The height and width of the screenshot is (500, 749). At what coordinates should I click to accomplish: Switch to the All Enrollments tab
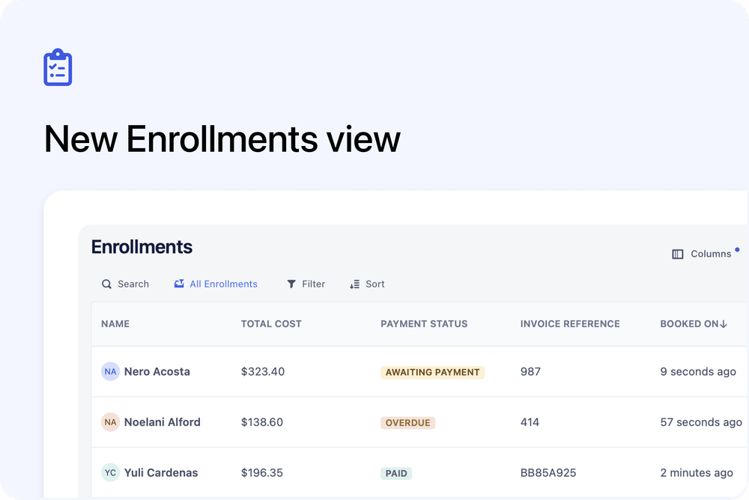[216, 284]
